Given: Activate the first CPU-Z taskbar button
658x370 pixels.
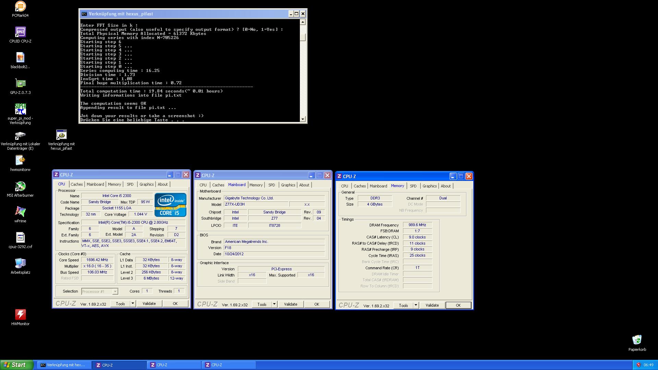Looking at the screenshot, I should point(119,365).
